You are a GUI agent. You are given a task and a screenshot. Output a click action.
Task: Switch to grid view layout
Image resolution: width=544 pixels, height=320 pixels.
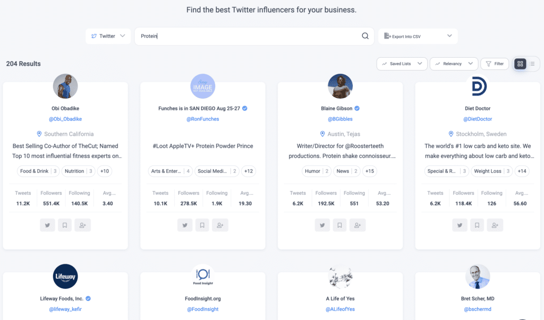[520, 64]
